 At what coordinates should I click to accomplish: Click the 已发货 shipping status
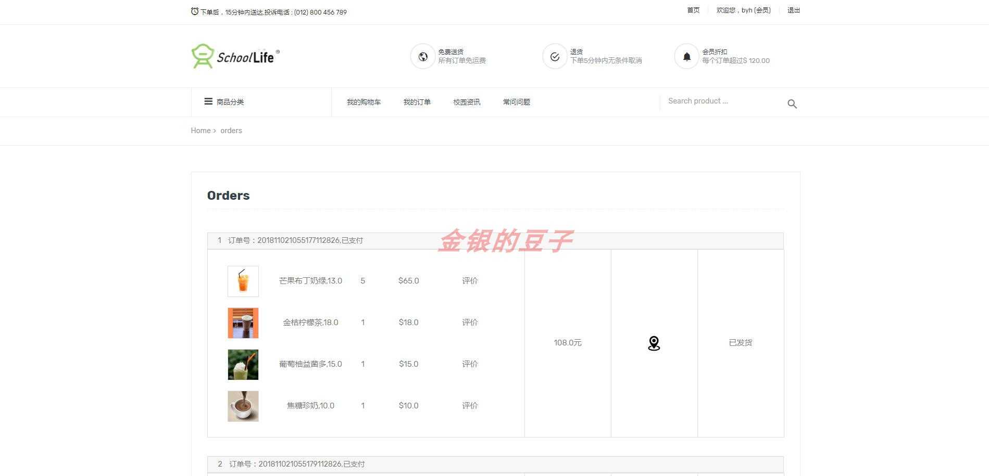(x=741, y=343)
